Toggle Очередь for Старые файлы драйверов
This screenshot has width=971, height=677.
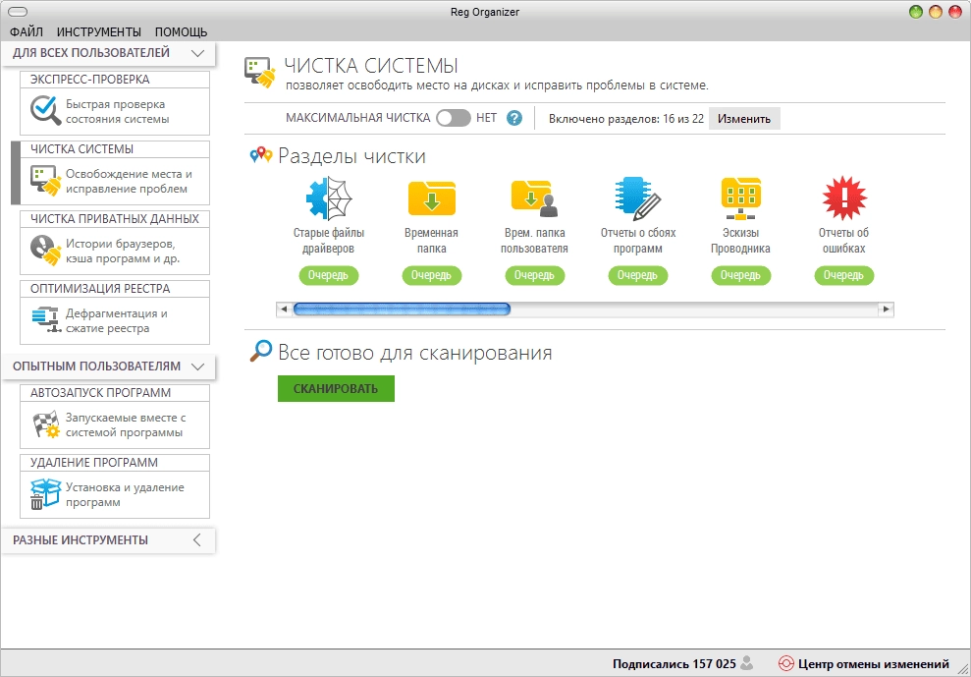pos(329,275)
